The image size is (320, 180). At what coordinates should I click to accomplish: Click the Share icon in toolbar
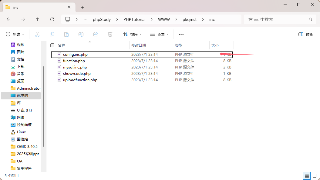click(96, 34)
